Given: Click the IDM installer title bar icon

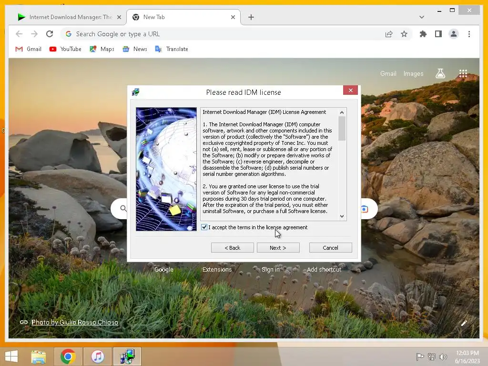Looking at the screenshot, I should [135, 92].
